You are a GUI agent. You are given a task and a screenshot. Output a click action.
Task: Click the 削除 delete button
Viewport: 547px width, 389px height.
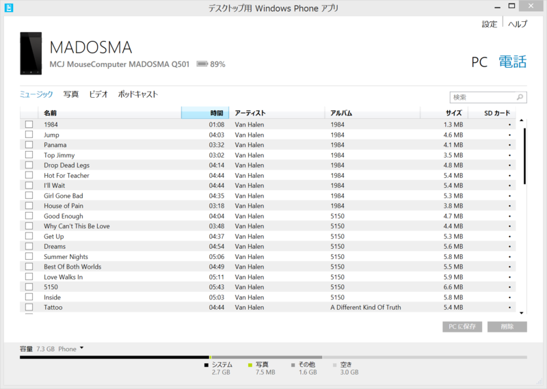507,327
